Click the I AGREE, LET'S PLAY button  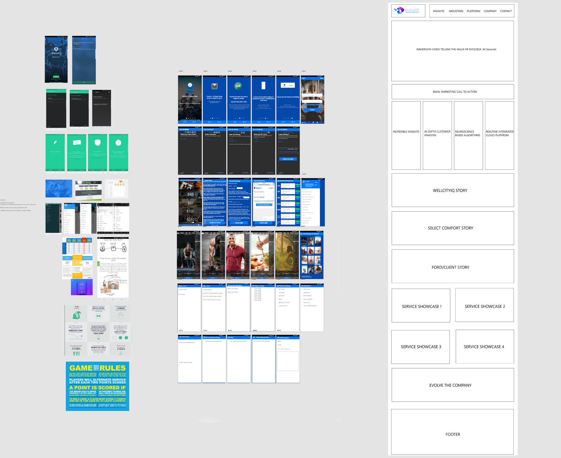pyautogui.click(x=214, y=223)
